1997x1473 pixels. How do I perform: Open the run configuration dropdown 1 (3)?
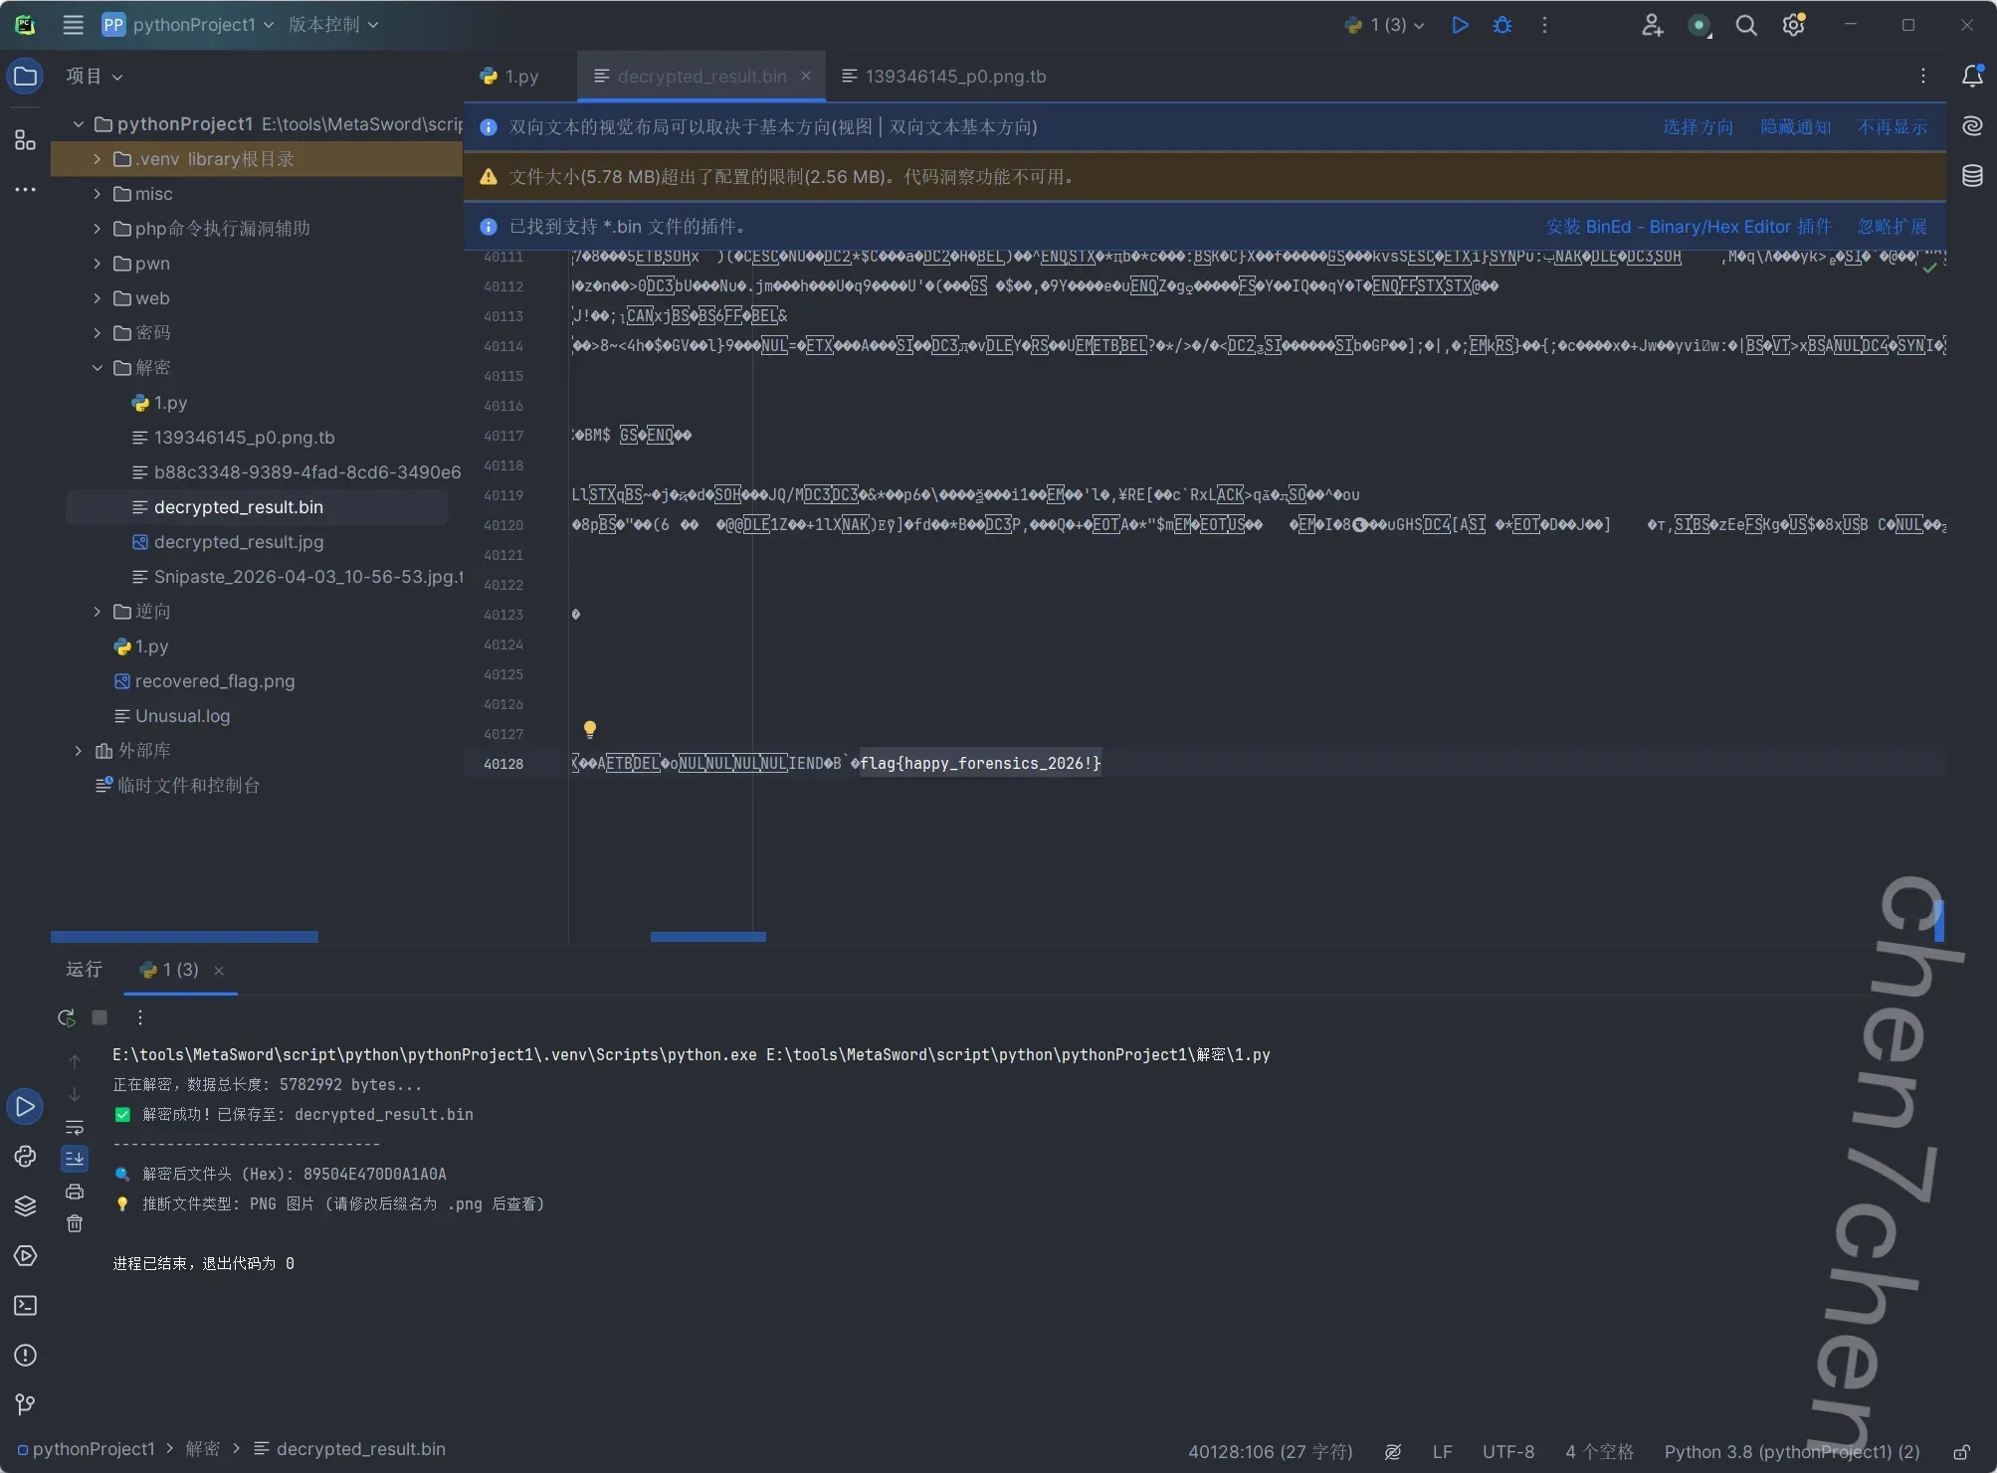tap(1385, 25)
